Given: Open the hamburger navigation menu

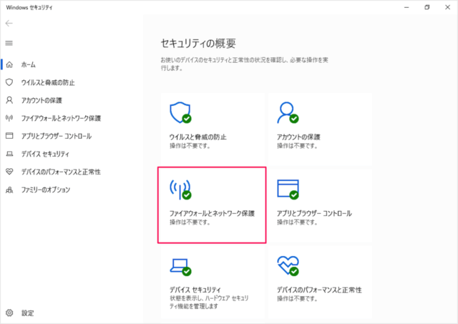Looking at the screenshot, I should pos(9,43).
